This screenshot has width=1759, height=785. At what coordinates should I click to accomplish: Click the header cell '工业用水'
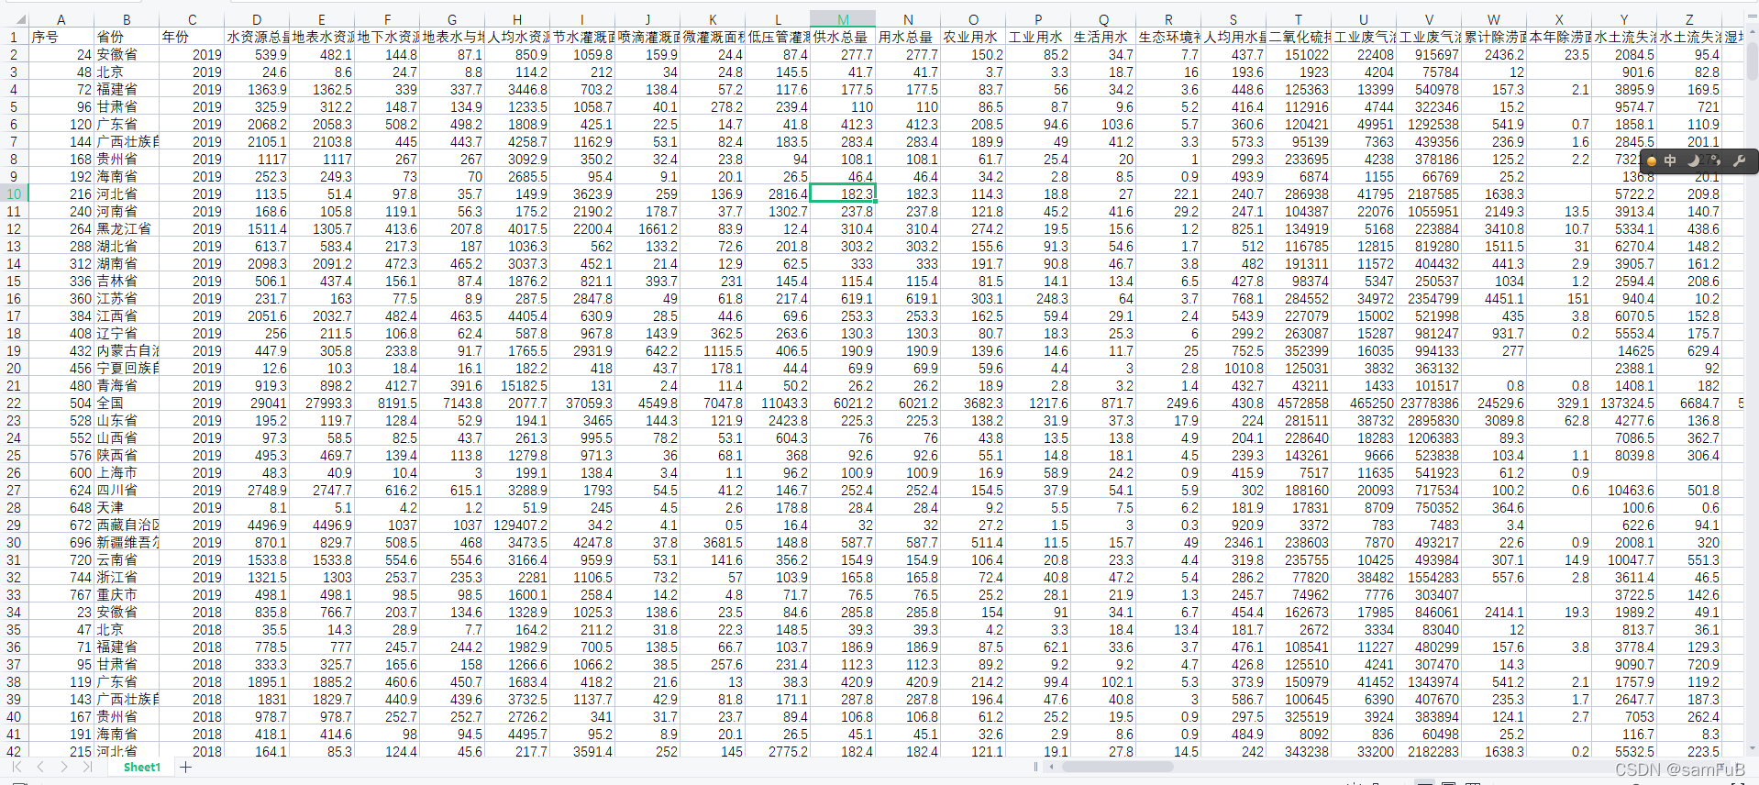click(x=1038, y=37)
